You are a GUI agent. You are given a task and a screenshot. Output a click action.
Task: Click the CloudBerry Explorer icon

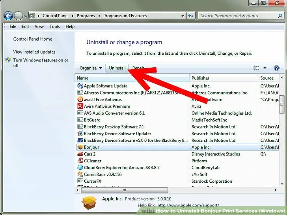pos(80,167)
